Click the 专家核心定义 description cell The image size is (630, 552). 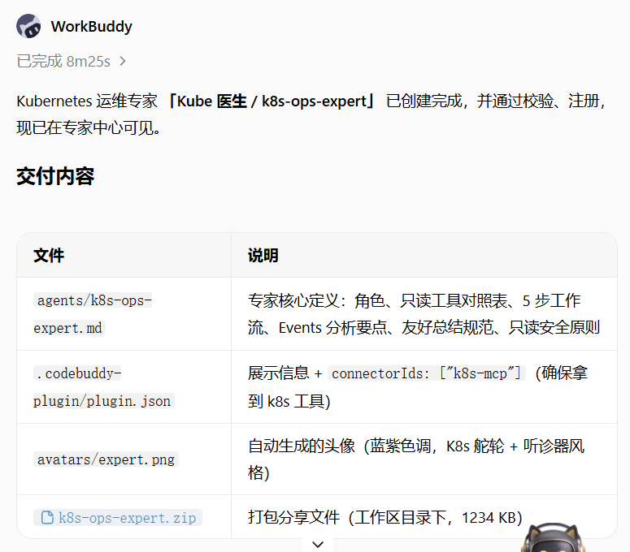pyautogui.click(x=424, y=313)
